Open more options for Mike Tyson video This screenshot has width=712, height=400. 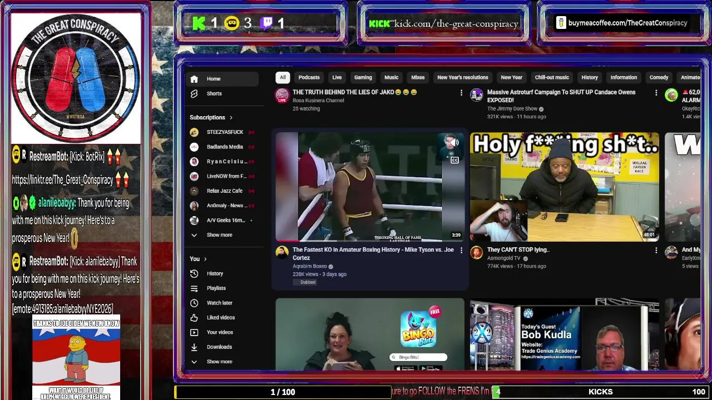point(461,251)
